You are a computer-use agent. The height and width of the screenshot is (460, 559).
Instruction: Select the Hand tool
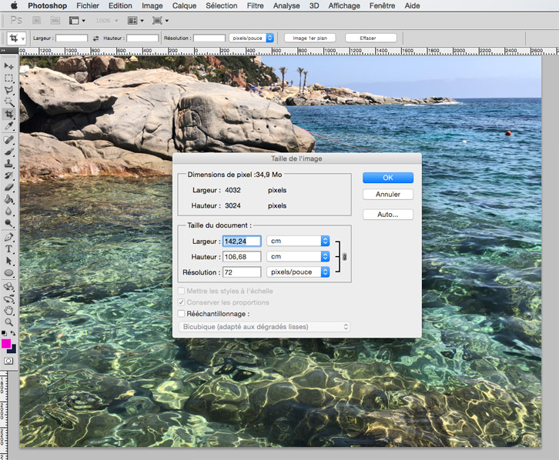coord(9,309)
